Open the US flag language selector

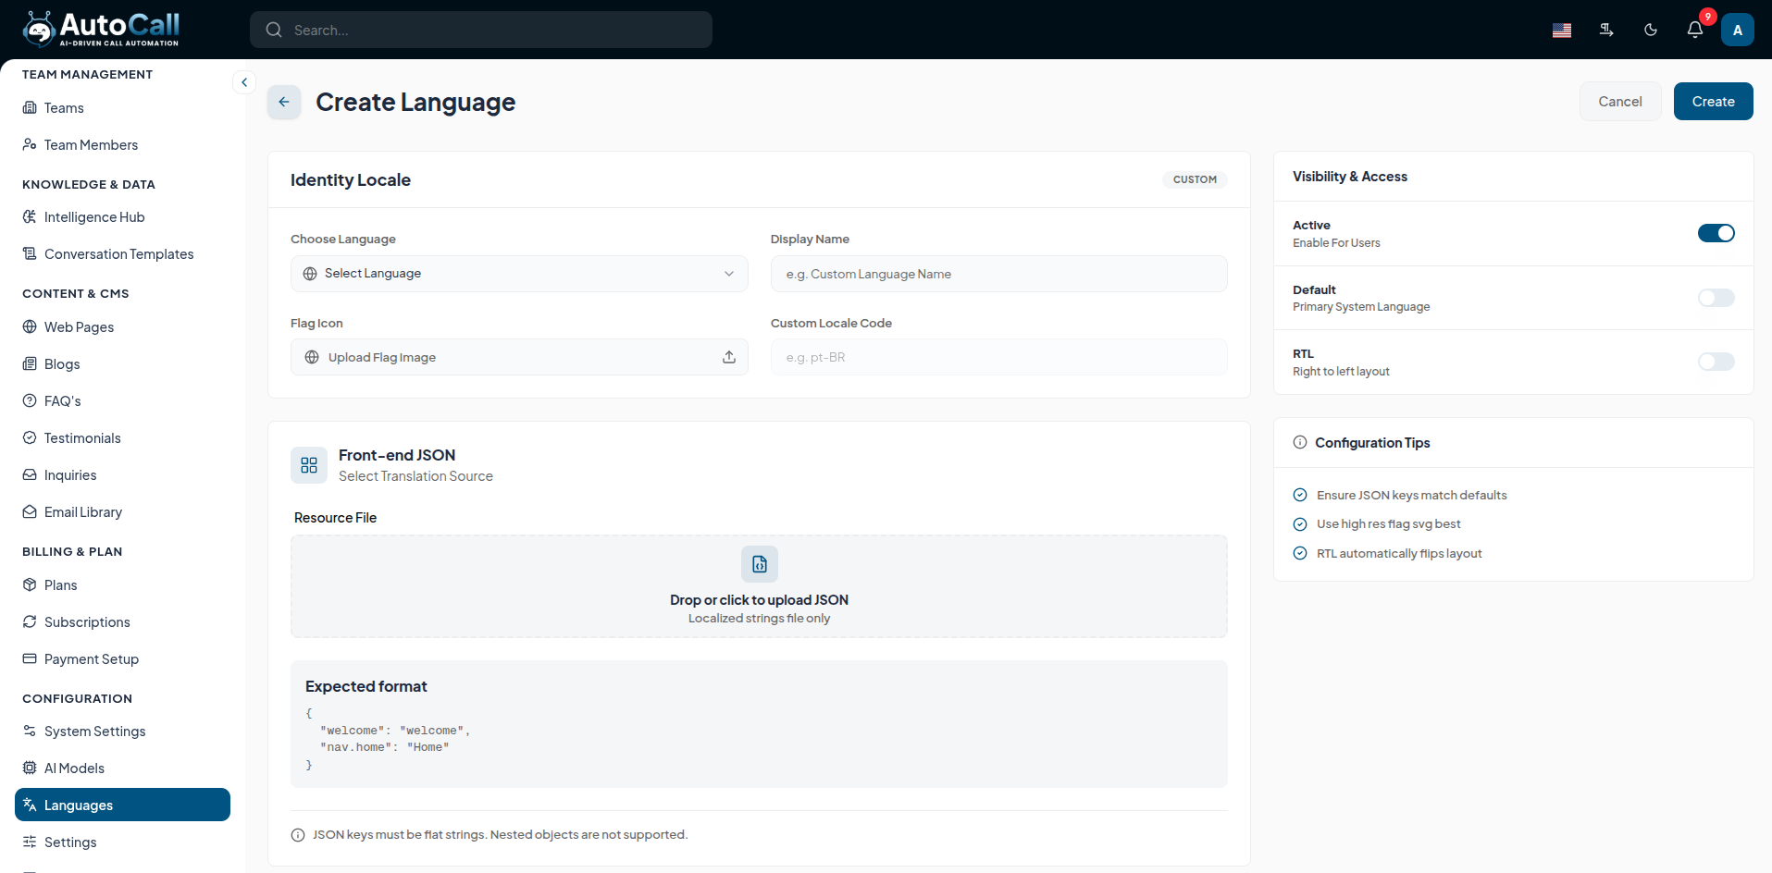(1562, 30)
